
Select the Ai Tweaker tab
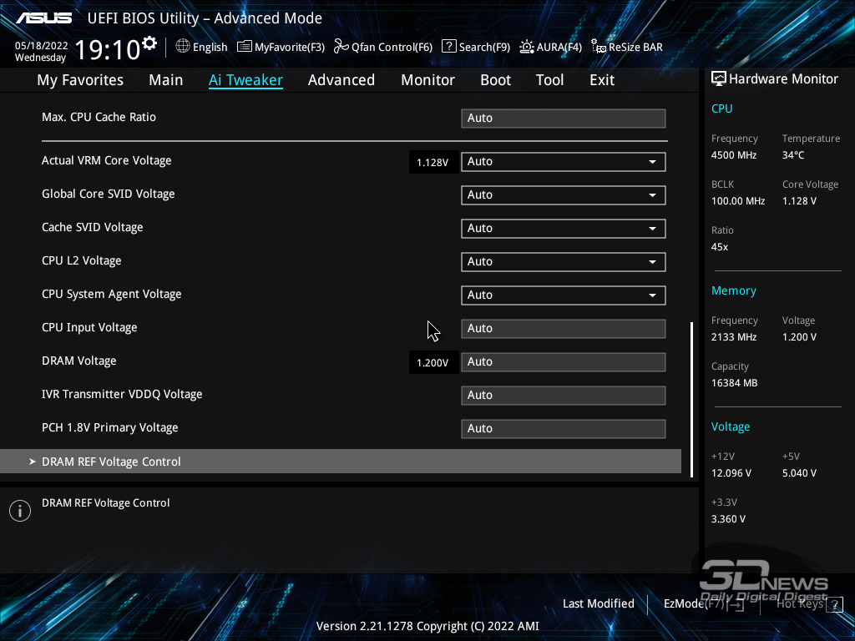pyautogui.click(x=245, y=80)
